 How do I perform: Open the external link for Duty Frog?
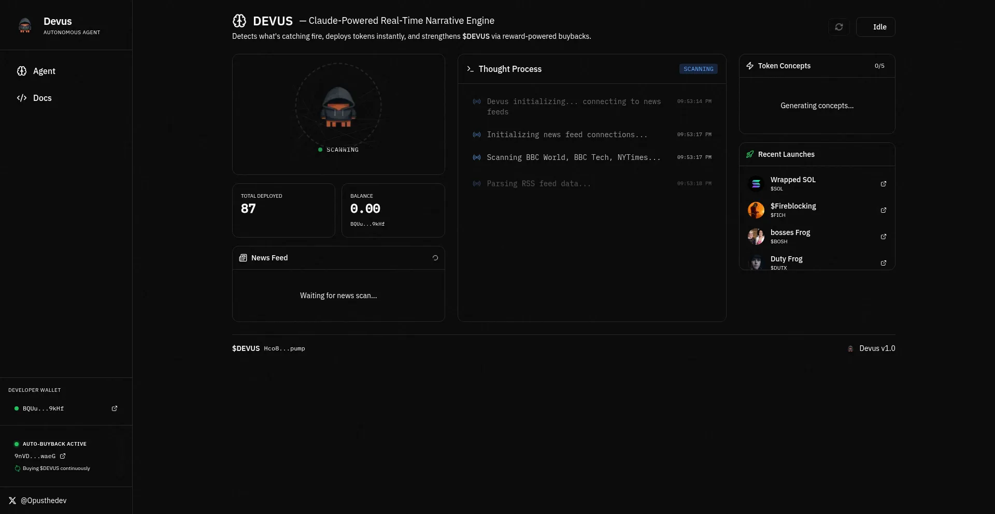click(883, 263)
